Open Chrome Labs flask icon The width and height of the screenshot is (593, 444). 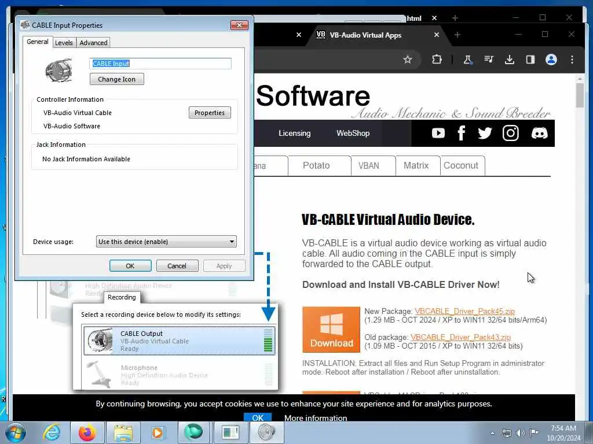pos(468,60)
